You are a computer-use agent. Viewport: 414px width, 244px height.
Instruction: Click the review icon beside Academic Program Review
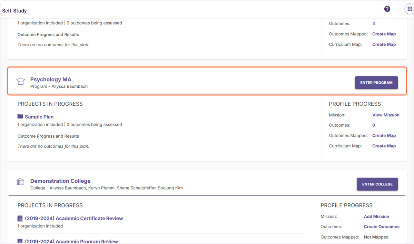point(20,241)
